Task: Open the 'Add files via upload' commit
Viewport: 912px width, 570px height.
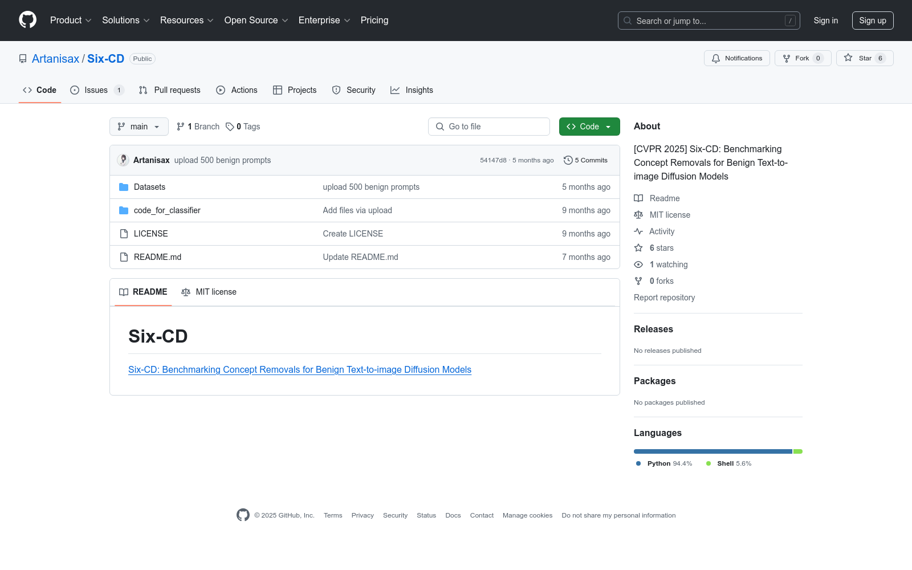Action: [357, 210]
